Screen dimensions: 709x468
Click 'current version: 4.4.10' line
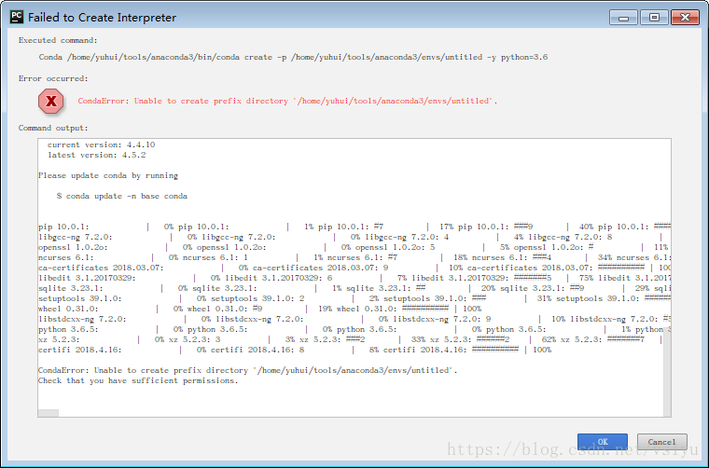pyautogui.click(x=102, y=145)
